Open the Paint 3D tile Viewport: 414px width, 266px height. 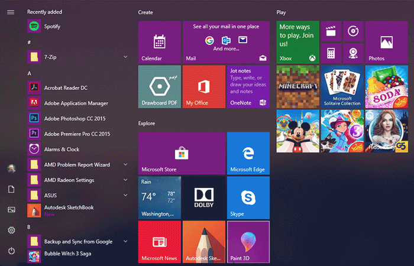[x=248, y=242]
